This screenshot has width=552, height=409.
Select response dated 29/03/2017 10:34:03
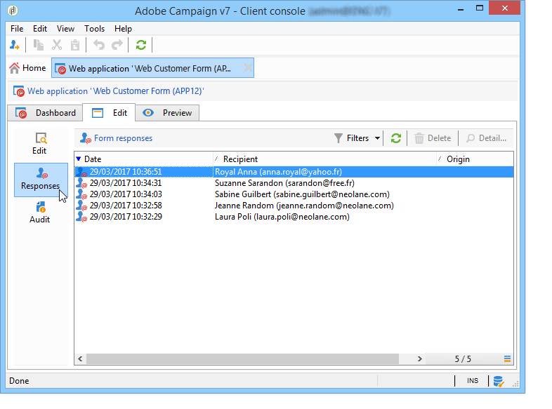click(x=126, y=194)
